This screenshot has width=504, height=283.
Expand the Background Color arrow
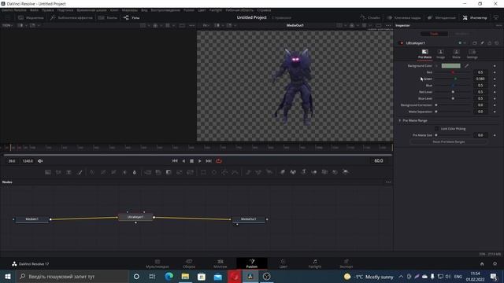436,66
